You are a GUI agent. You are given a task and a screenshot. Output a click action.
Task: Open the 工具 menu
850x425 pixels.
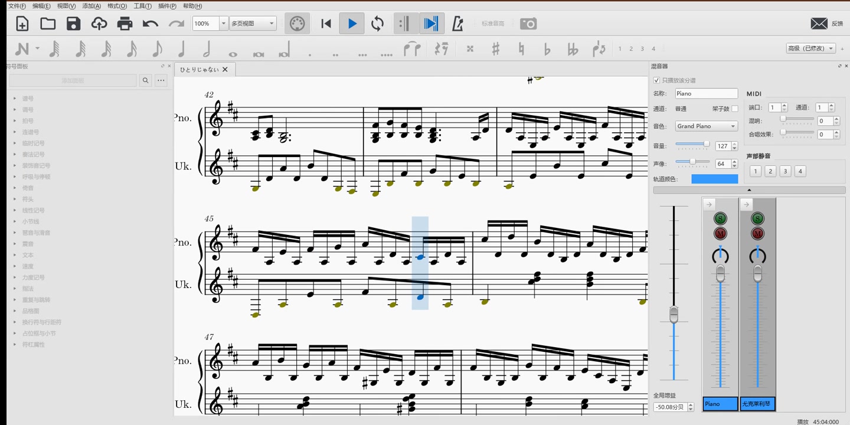pyautogui.click(x=142, y=6)
